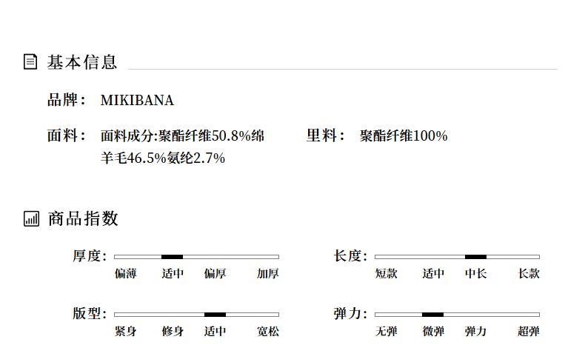Click the document icon beside 基本信息
Screen dimensions: 585x345
click(x=31, y=61)
